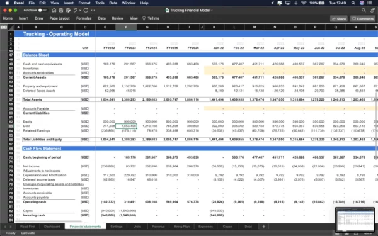Viewport: 378px width, 236px height.
Task: Click the Share button
Action: point(339,19)
